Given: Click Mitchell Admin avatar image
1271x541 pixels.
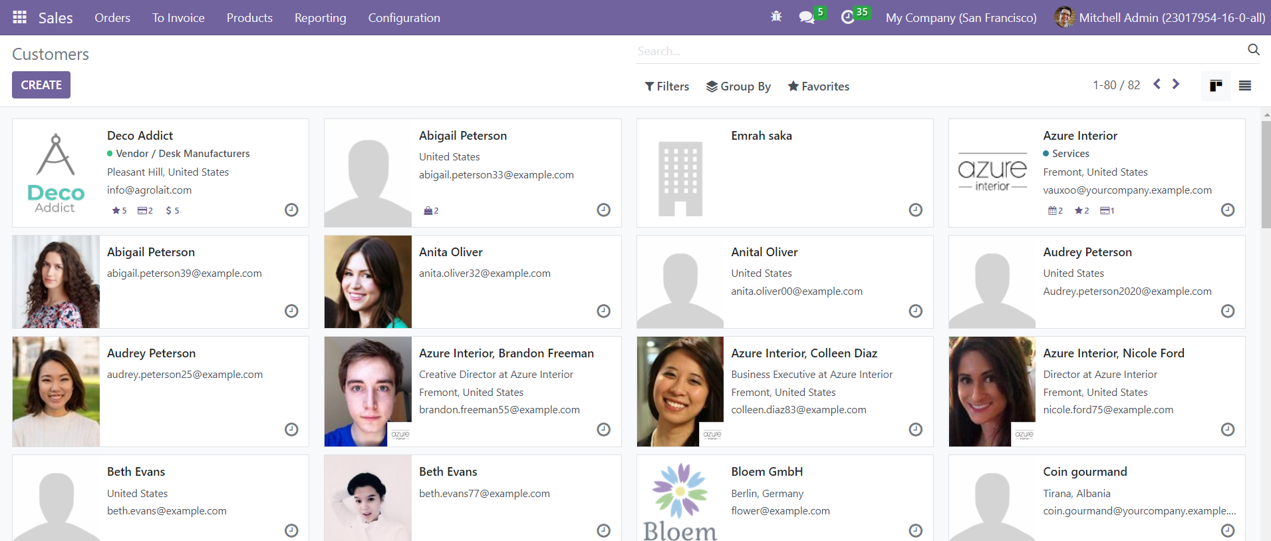Looking at the screenshot, I should coord(1065,17).
